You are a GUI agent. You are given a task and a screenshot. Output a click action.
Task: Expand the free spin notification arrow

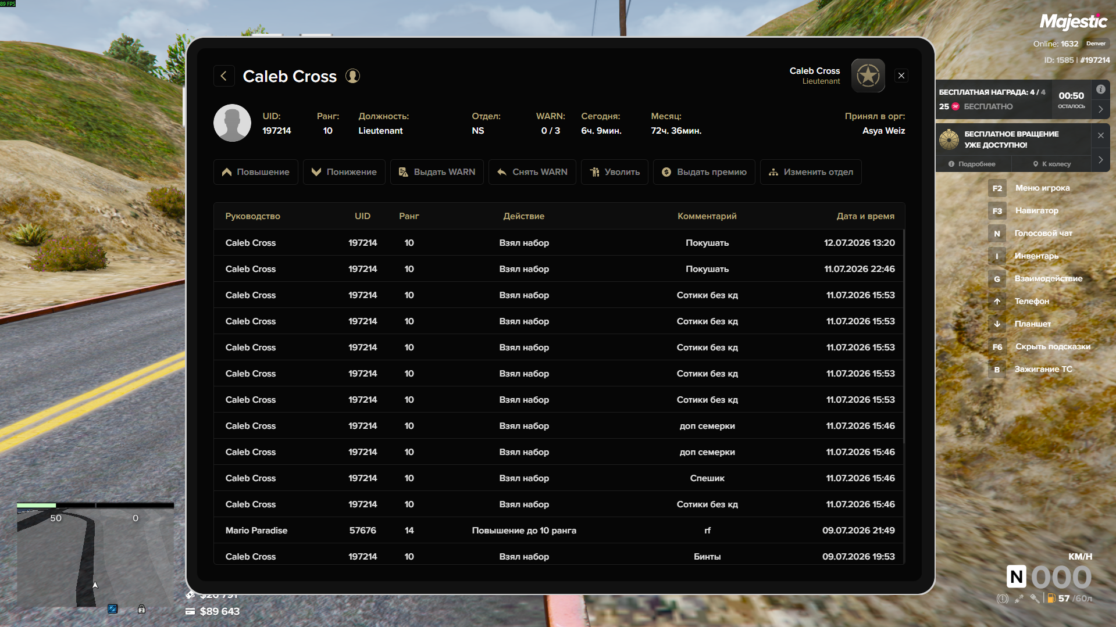pos(1101,160)
